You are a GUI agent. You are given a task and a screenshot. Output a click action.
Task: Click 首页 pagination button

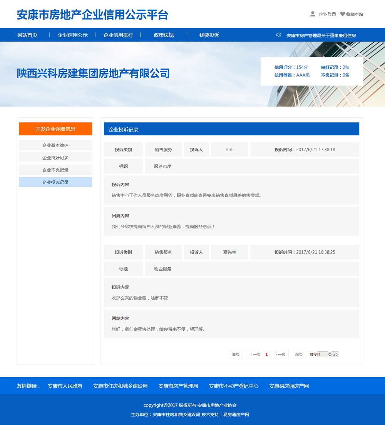coord(236,354)
